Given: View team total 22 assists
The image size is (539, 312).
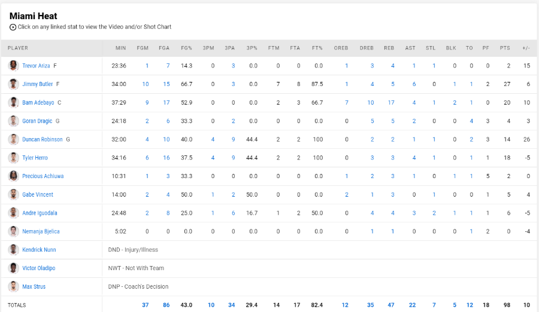Looking at the screenshot, I should tap(412, 305).
